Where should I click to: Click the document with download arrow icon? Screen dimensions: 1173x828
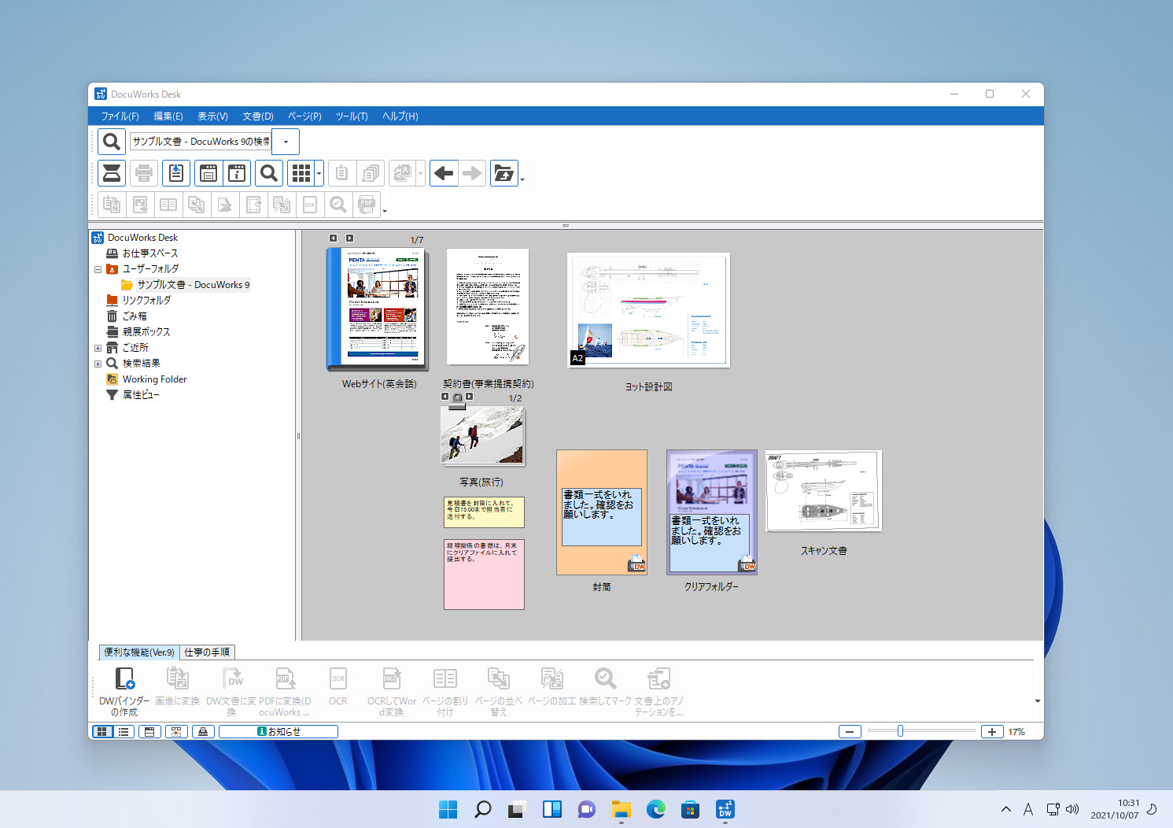coord(176,173)
